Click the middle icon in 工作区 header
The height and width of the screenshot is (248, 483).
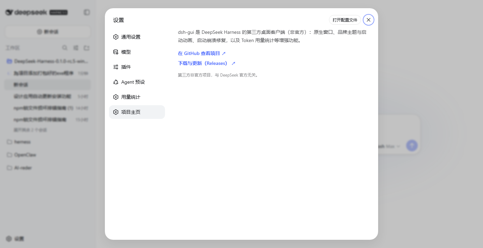click(76, 48)
